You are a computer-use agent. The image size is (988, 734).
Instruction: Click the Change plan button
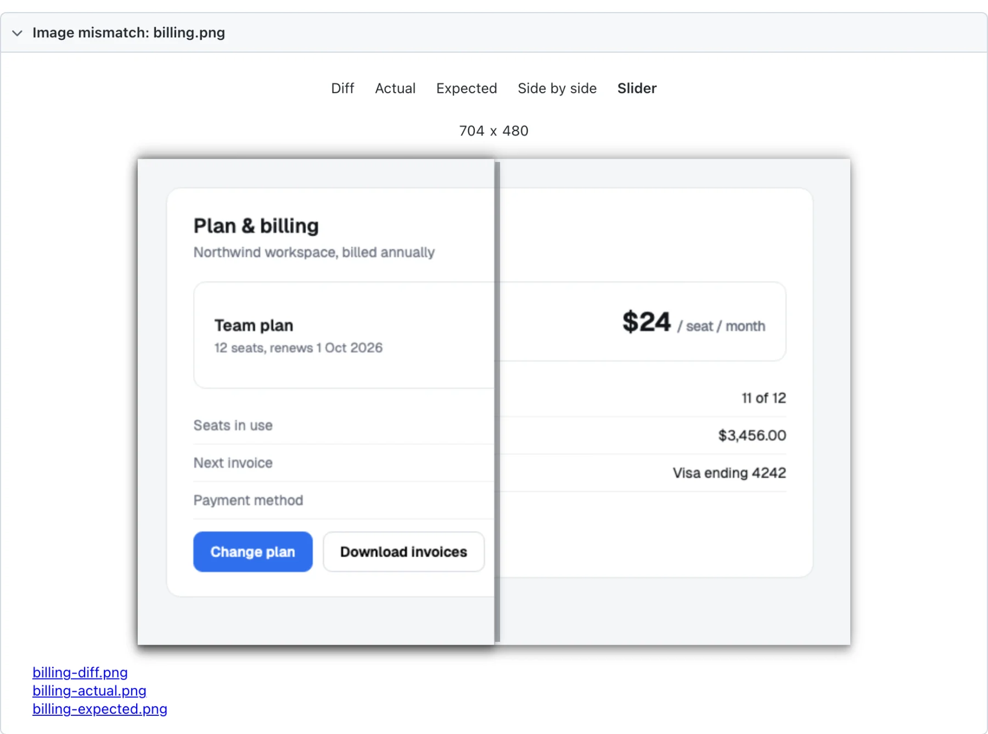pos(253,551)
